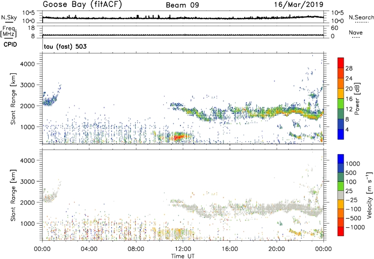Click the Power colorbar
Image resolution: width=374 pixels, height=259 pixels.
pos(341,98)
